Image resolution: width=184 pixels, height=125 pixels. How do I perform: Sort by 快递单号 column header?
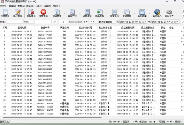pos(45,28)
